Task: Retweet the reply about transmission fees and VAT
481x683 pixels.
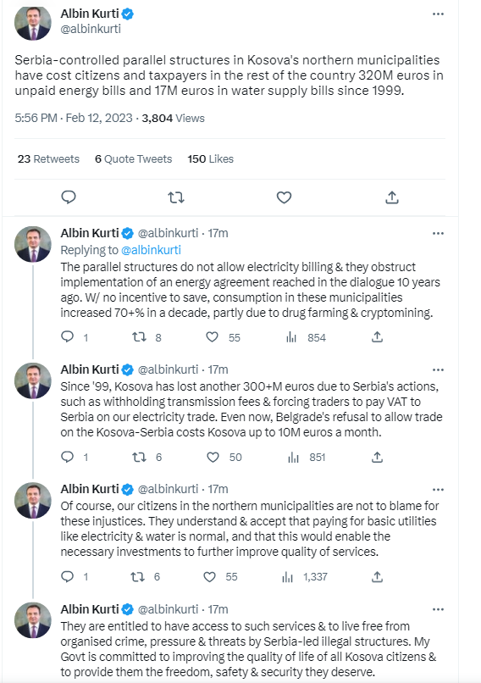Action: (139, 457)
